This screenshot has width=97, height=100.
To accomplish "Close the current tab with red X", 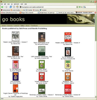I will tap(96, 12).
